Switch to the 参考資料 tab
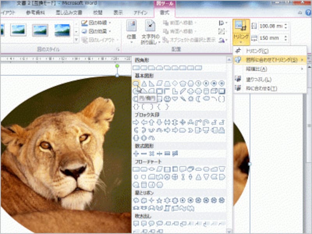The image size is (312, 234). point(35,12)
